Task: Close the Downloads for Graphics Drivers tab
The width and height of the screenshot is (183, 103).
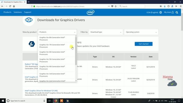Action: [25, 2]
